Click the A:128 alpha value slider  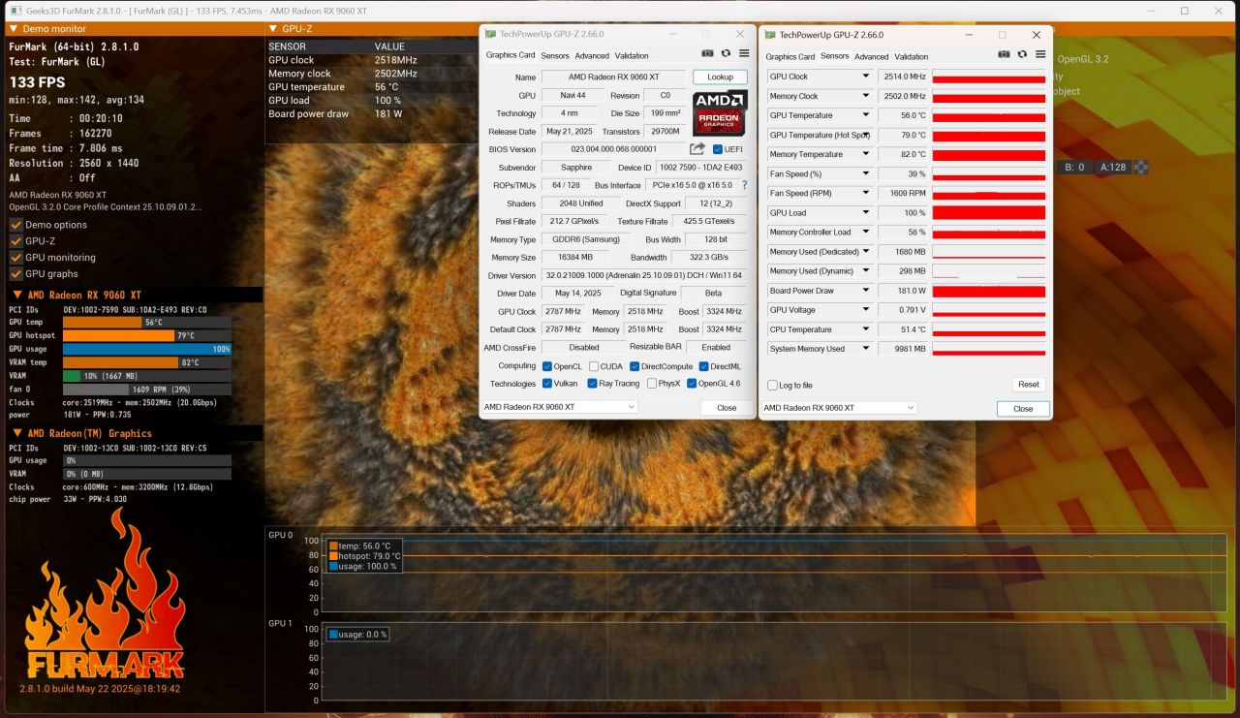(1113, 167)
